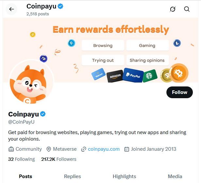Viewport: 201px width, 183px height.
Task: Select the Posts tab
Action: point(25,176)
